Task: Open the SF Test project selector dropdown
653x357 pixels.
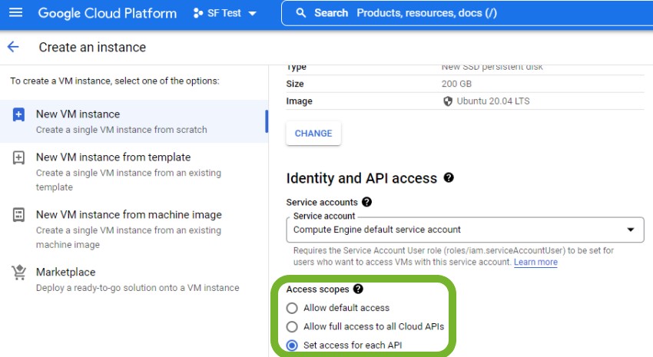Action: coord(225,13)
